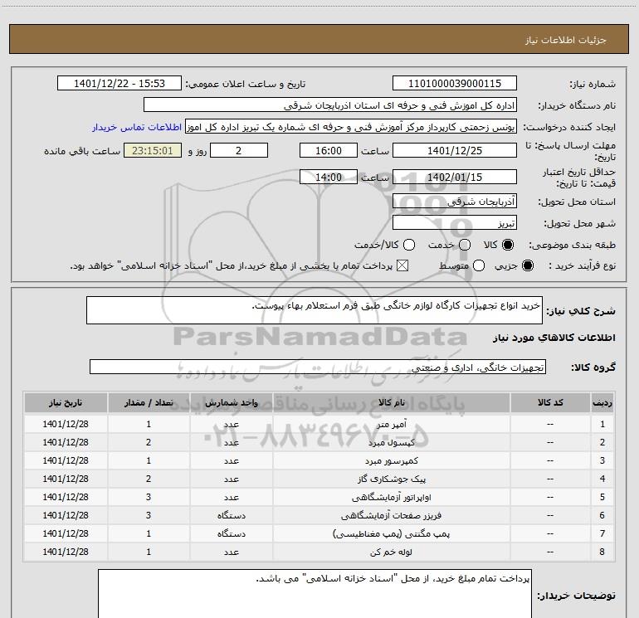Click column header نام کالا
The image size is (639, 618).
pos(391,403)
